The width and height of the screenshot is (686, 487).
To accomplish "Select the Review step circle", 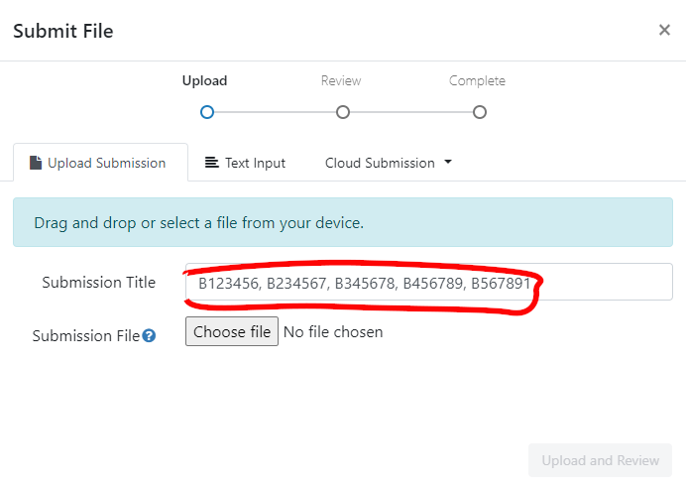I will coord(343,112).
